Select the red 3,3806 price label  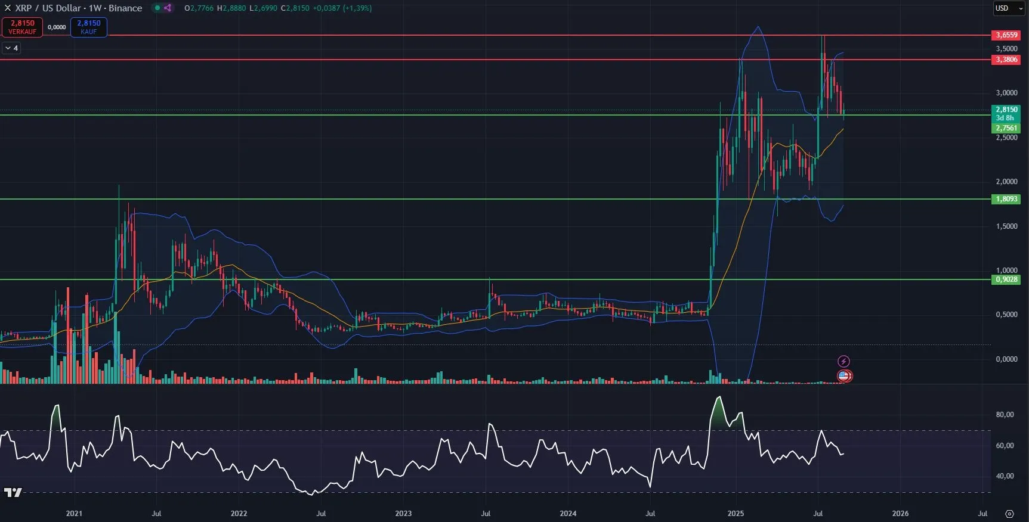[1006, 60]
